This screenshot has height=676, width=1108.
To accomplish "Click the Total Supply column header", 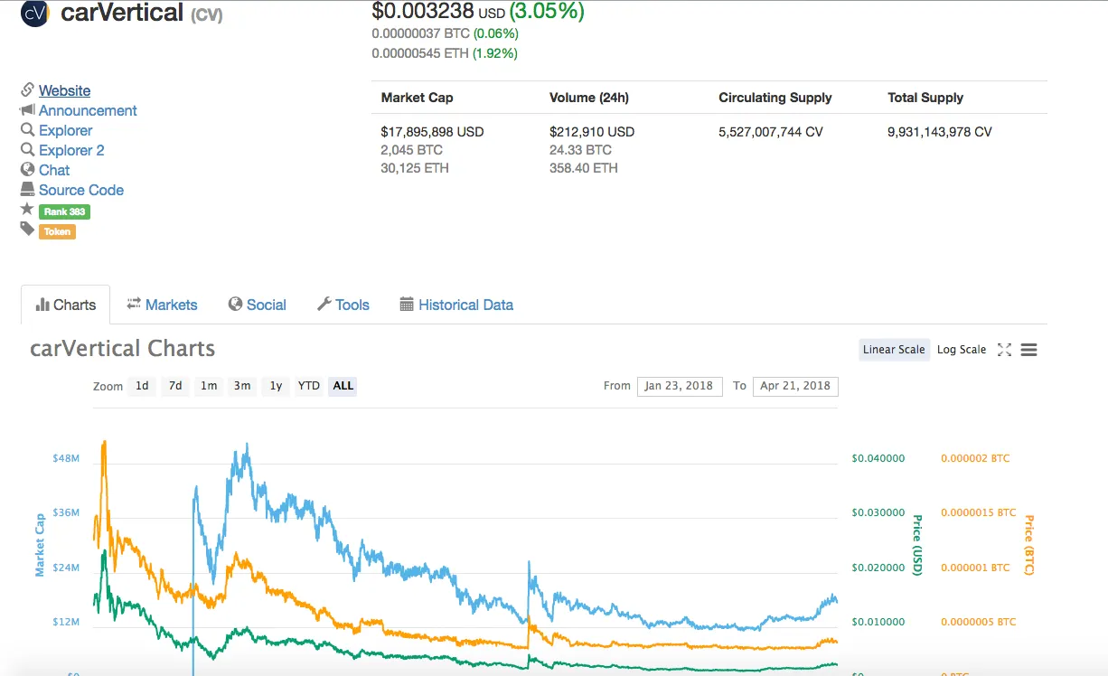I will tap(925, 98).
